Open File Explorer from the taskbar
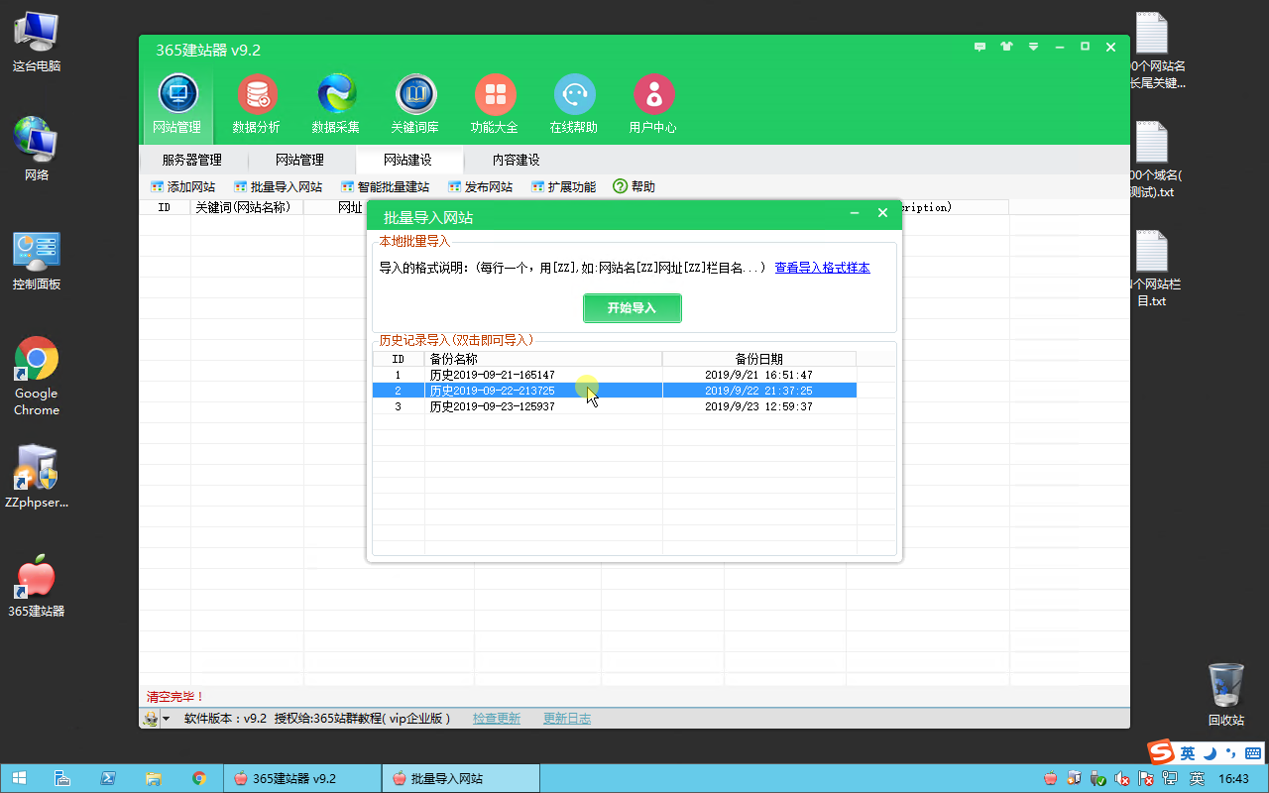1269x793 pixels. (x=154, y=778)
